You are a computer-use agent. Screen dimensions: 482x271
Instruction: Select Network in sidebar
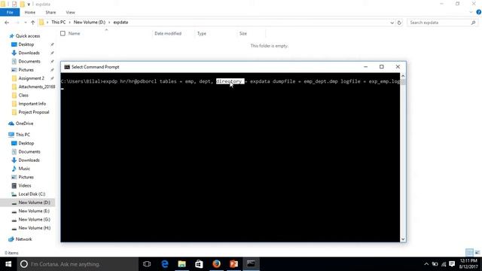[x=23, y=239]
